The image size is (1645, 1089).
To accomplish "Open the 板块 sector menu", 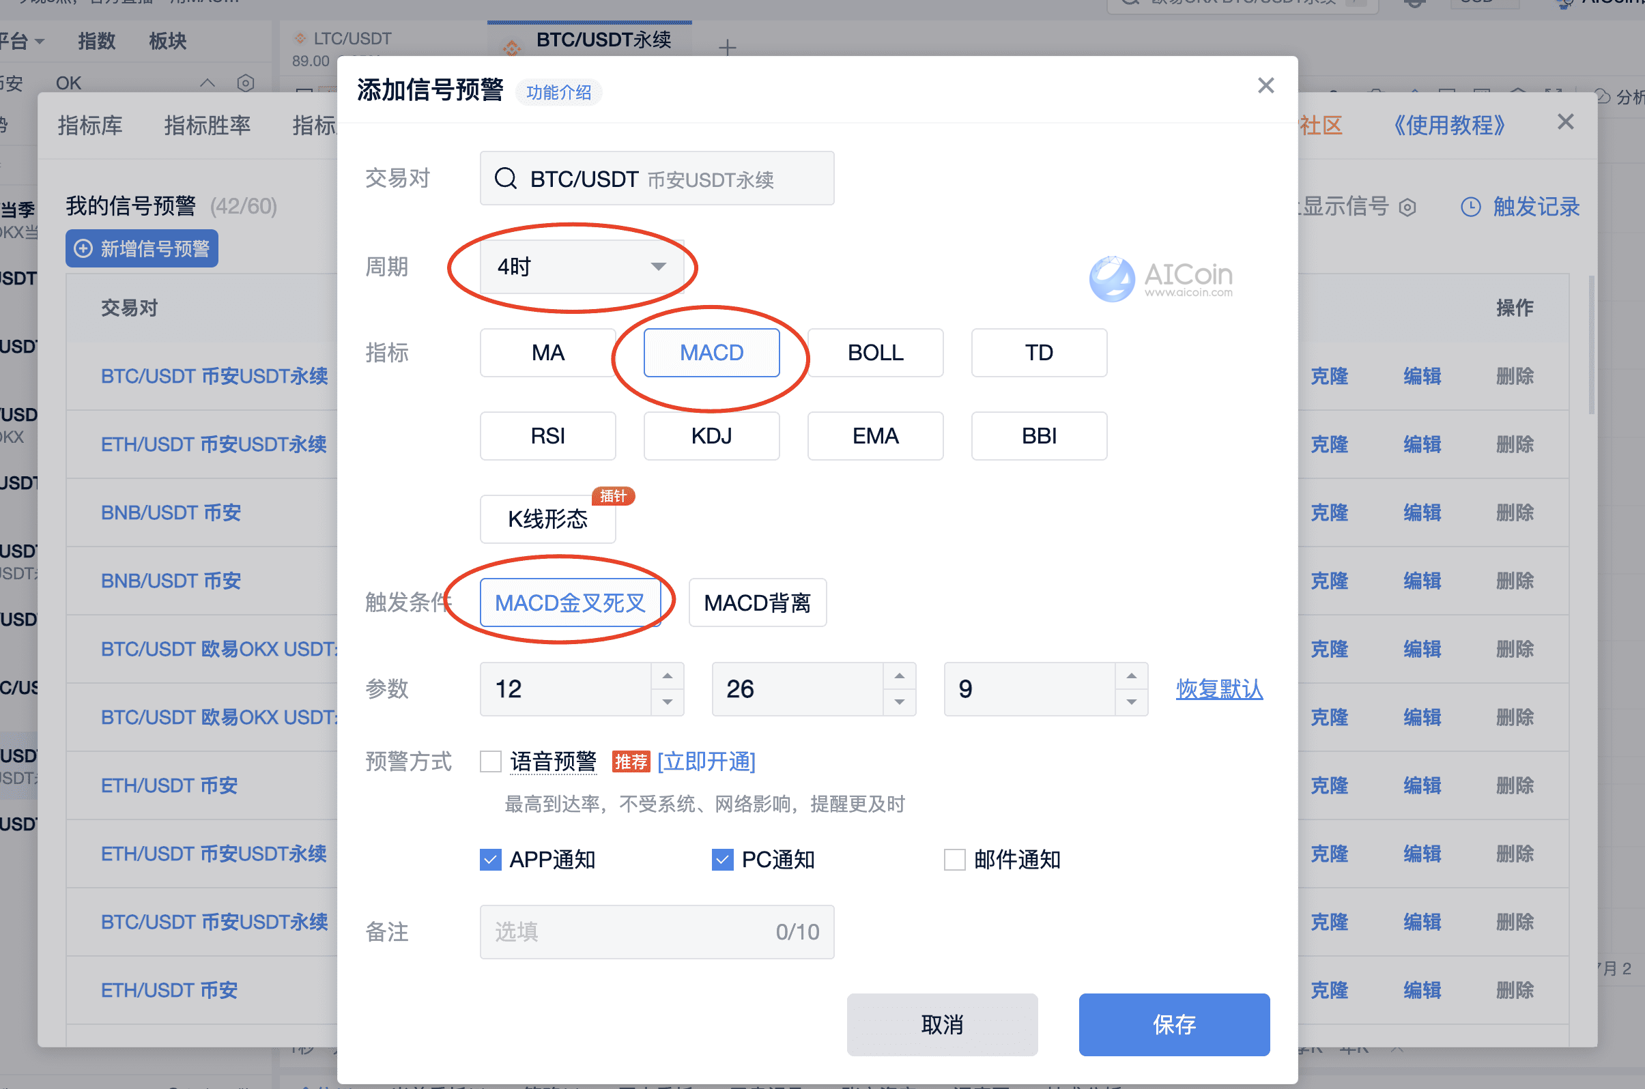I will tap(168, 41).
